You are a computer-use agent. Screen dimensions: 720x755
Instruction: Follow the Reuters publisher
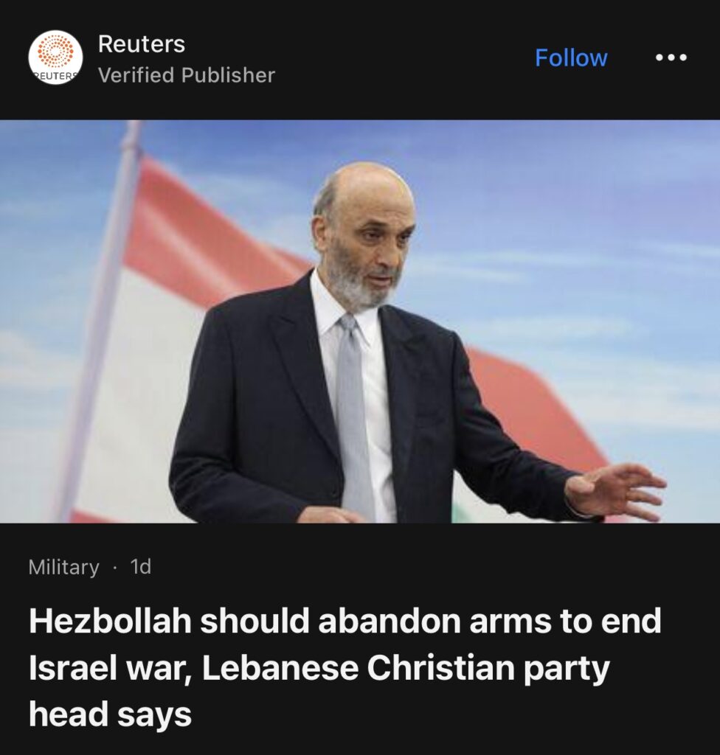point(571,58)
